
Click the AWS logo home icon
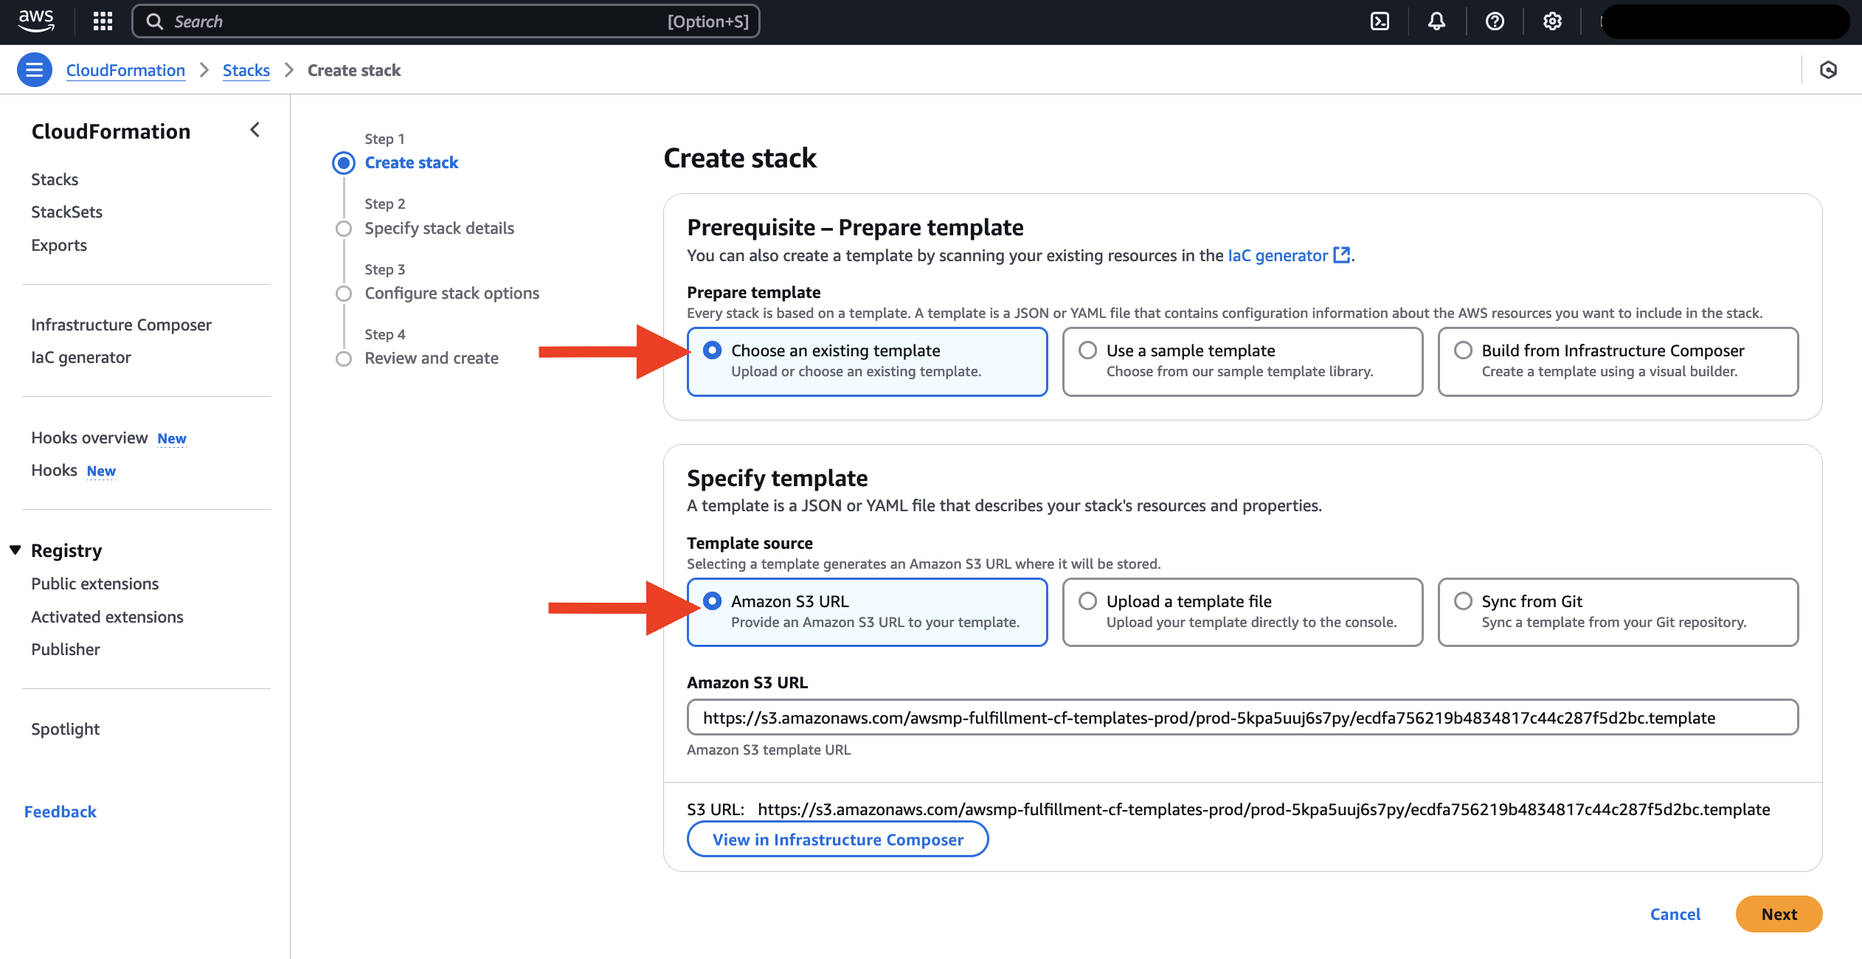(x=36, y=21)
